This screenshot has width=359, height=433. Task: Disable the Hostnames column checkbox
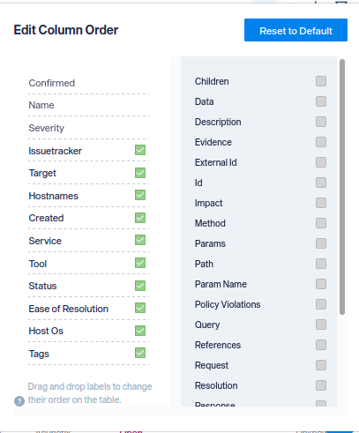pyautogui.click(x=140, y=195)
